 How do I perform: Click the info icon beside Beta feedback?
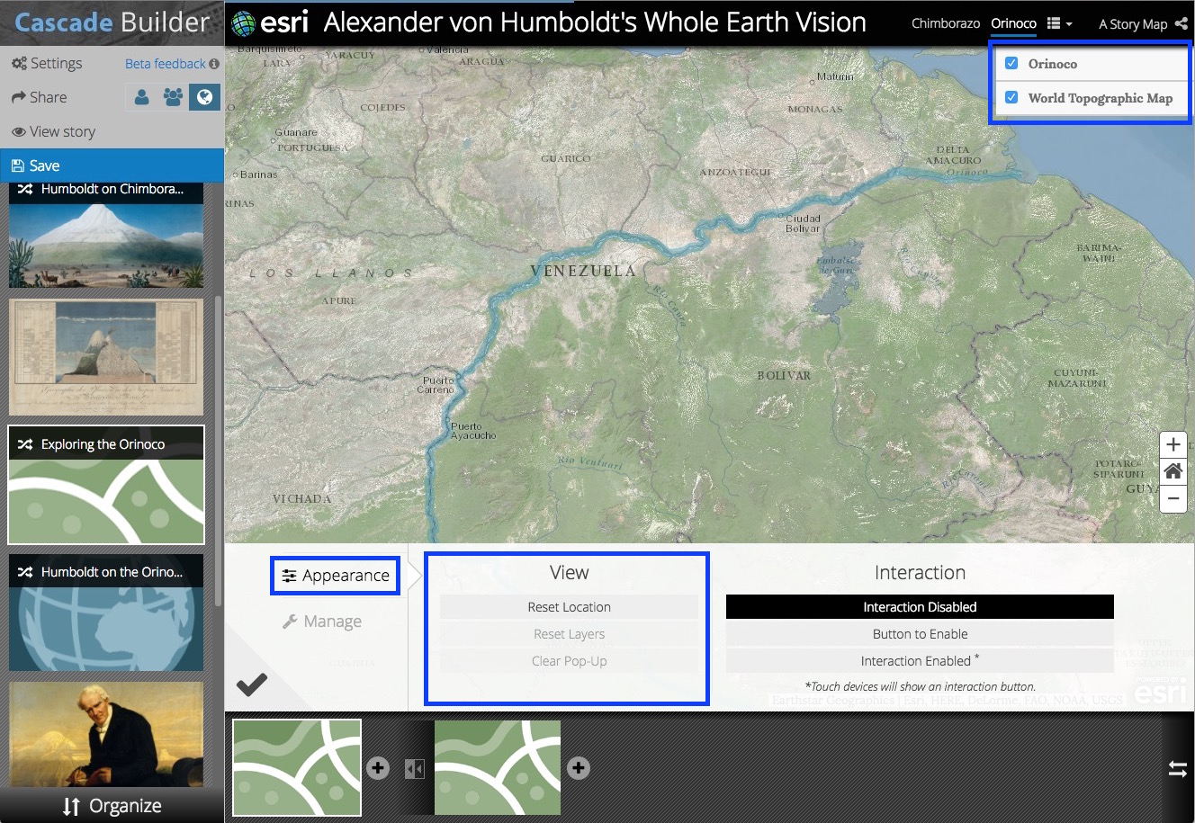coord(214,64)
